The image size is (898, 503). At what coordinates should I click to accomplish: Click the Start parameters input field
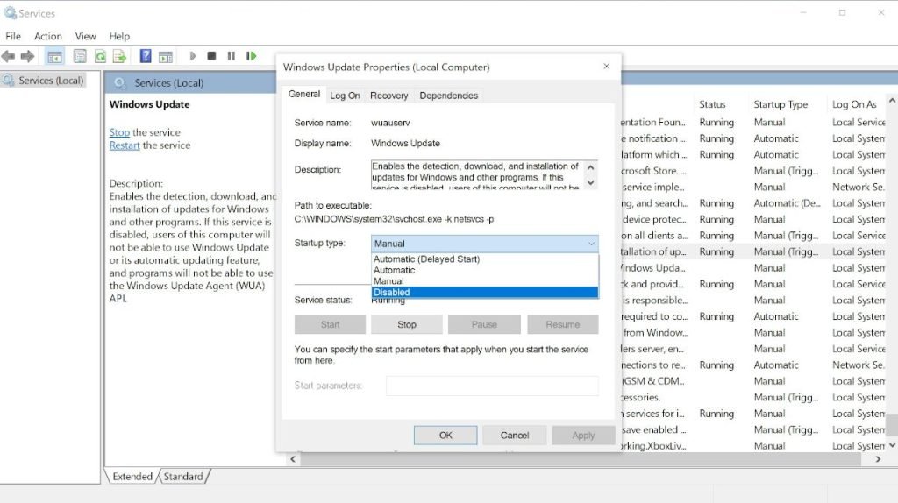(492, 386)
